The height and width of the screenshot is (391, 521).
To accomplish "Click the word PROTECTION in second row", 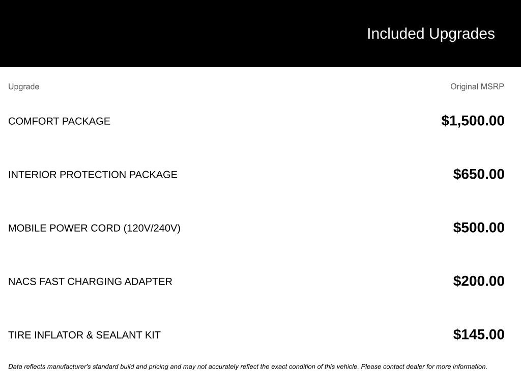I will [x=93, y=175].
